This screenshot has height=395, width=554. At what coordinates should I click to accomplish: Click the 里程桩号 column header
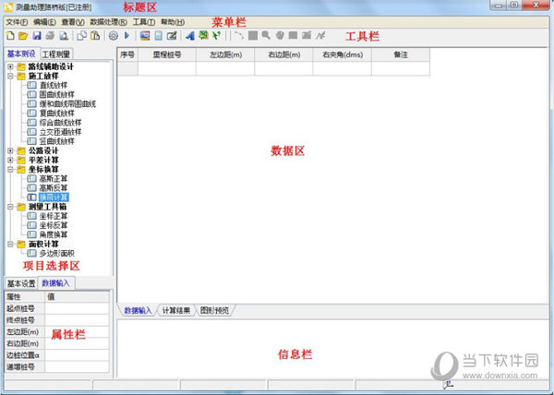(167, 54)
